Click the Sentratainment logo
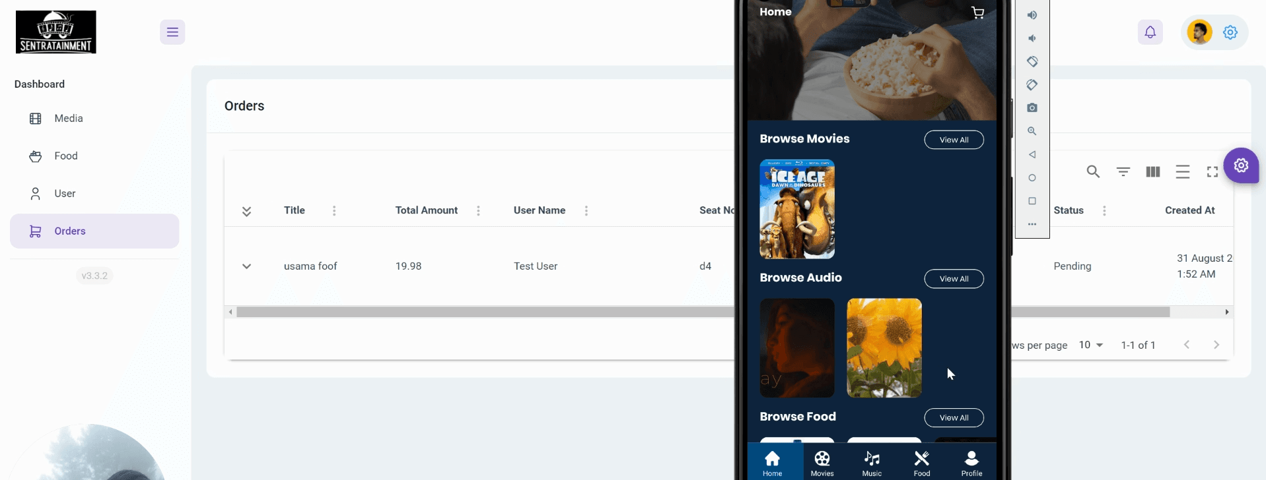Viewport: 1266px width, 480px height. (x=56, y=32)
